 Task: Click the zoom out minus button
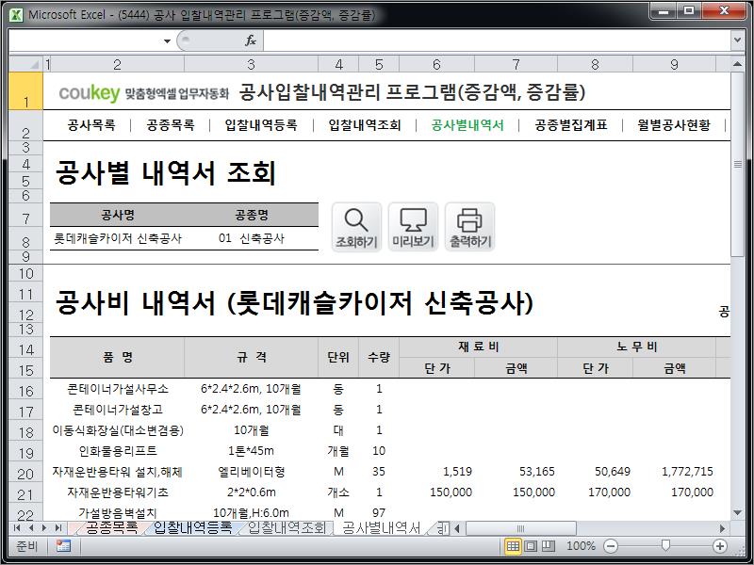tap(610, 546)
